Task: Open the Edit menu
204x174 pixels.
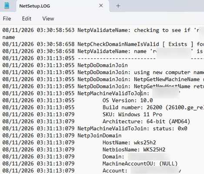Action: click(x=27, y=19)
